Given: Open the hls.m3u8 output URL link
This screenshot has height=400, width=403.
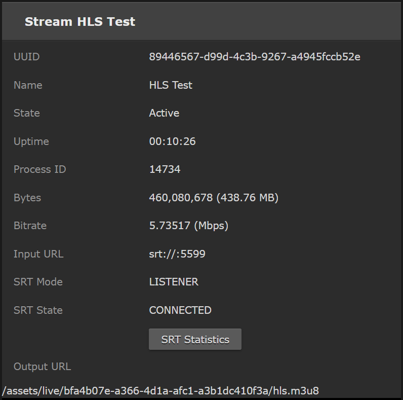Looking at the screenshot, I should coord(160,391).
